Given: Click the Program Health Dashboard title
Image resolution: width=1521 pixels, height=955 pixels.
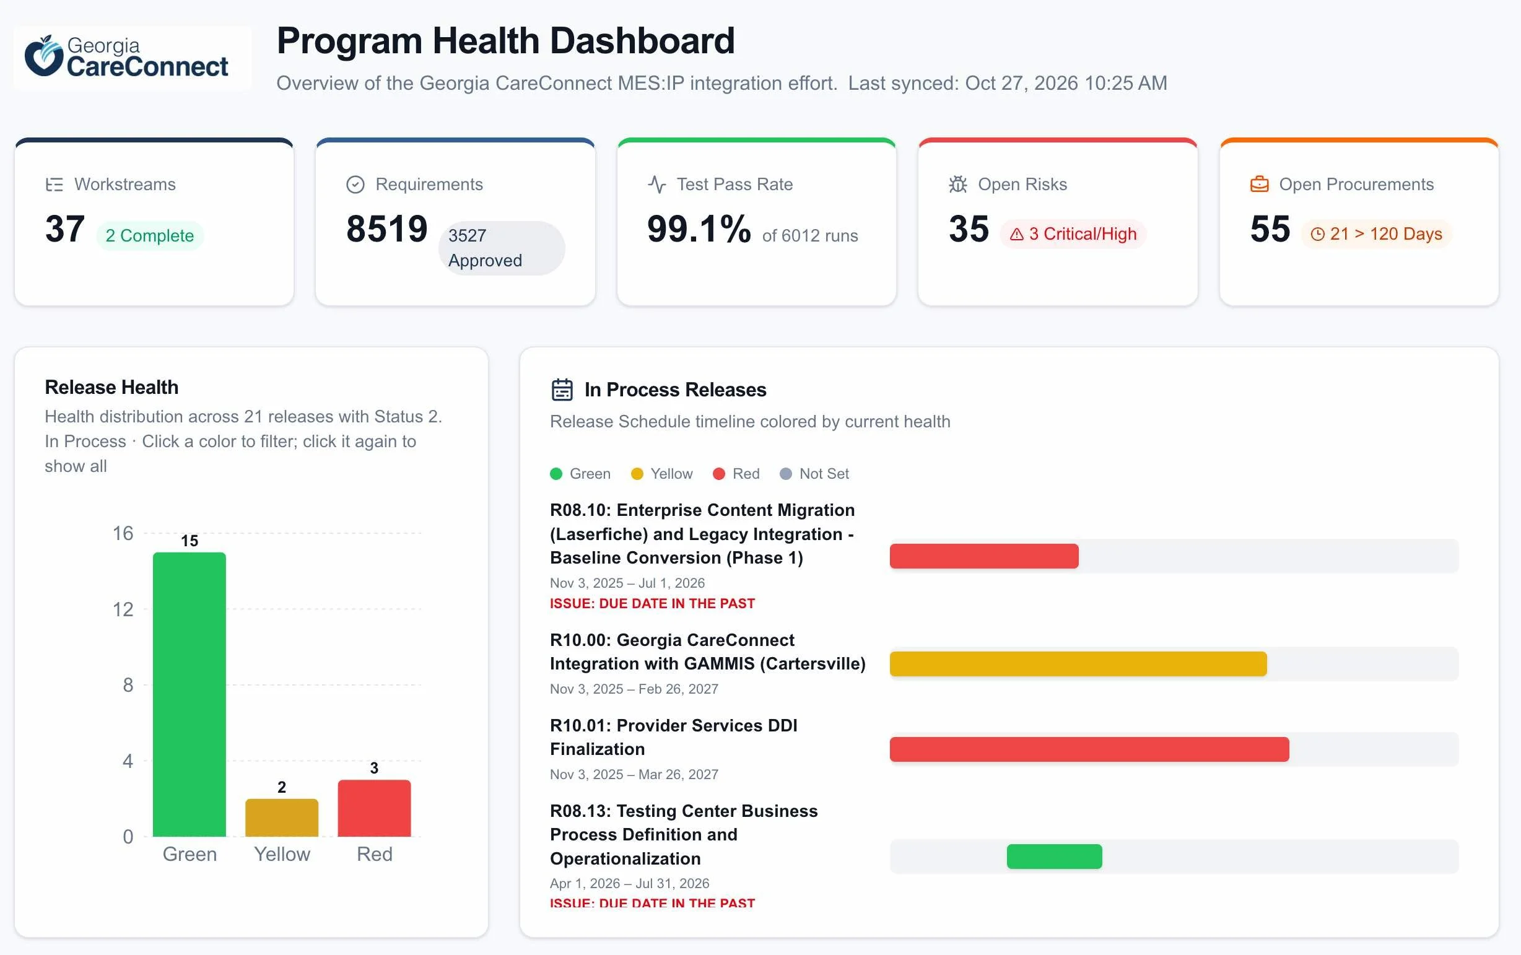Looking at the screenshot, I should click(506, 40).
